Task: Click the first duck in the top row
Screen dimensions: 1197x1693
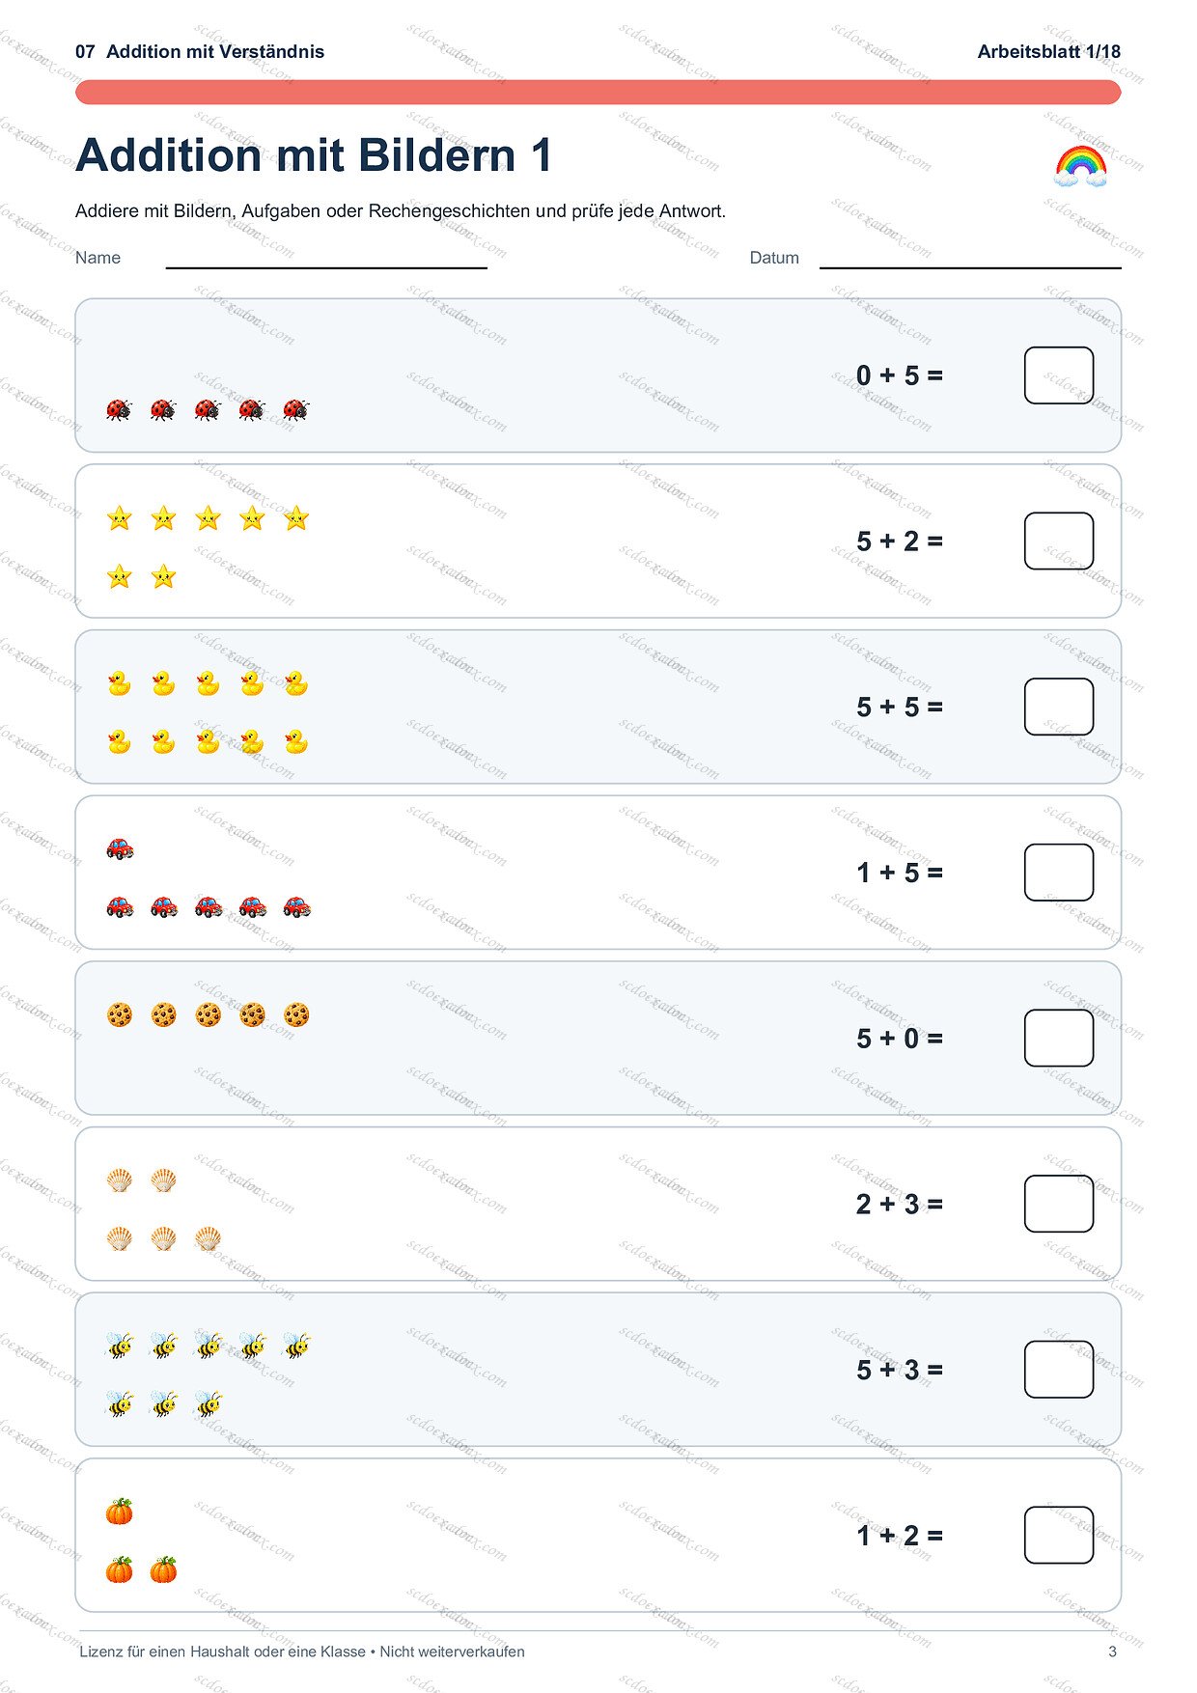Action: [x=120, y=684]
